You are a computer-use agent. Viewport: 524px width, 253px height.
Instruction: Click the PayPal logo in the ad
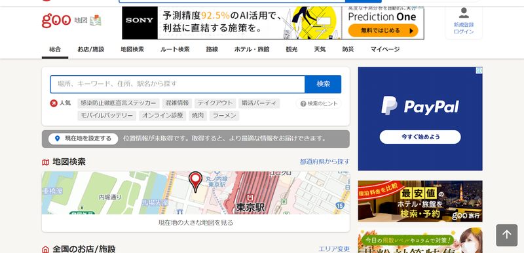click(420, 106)
